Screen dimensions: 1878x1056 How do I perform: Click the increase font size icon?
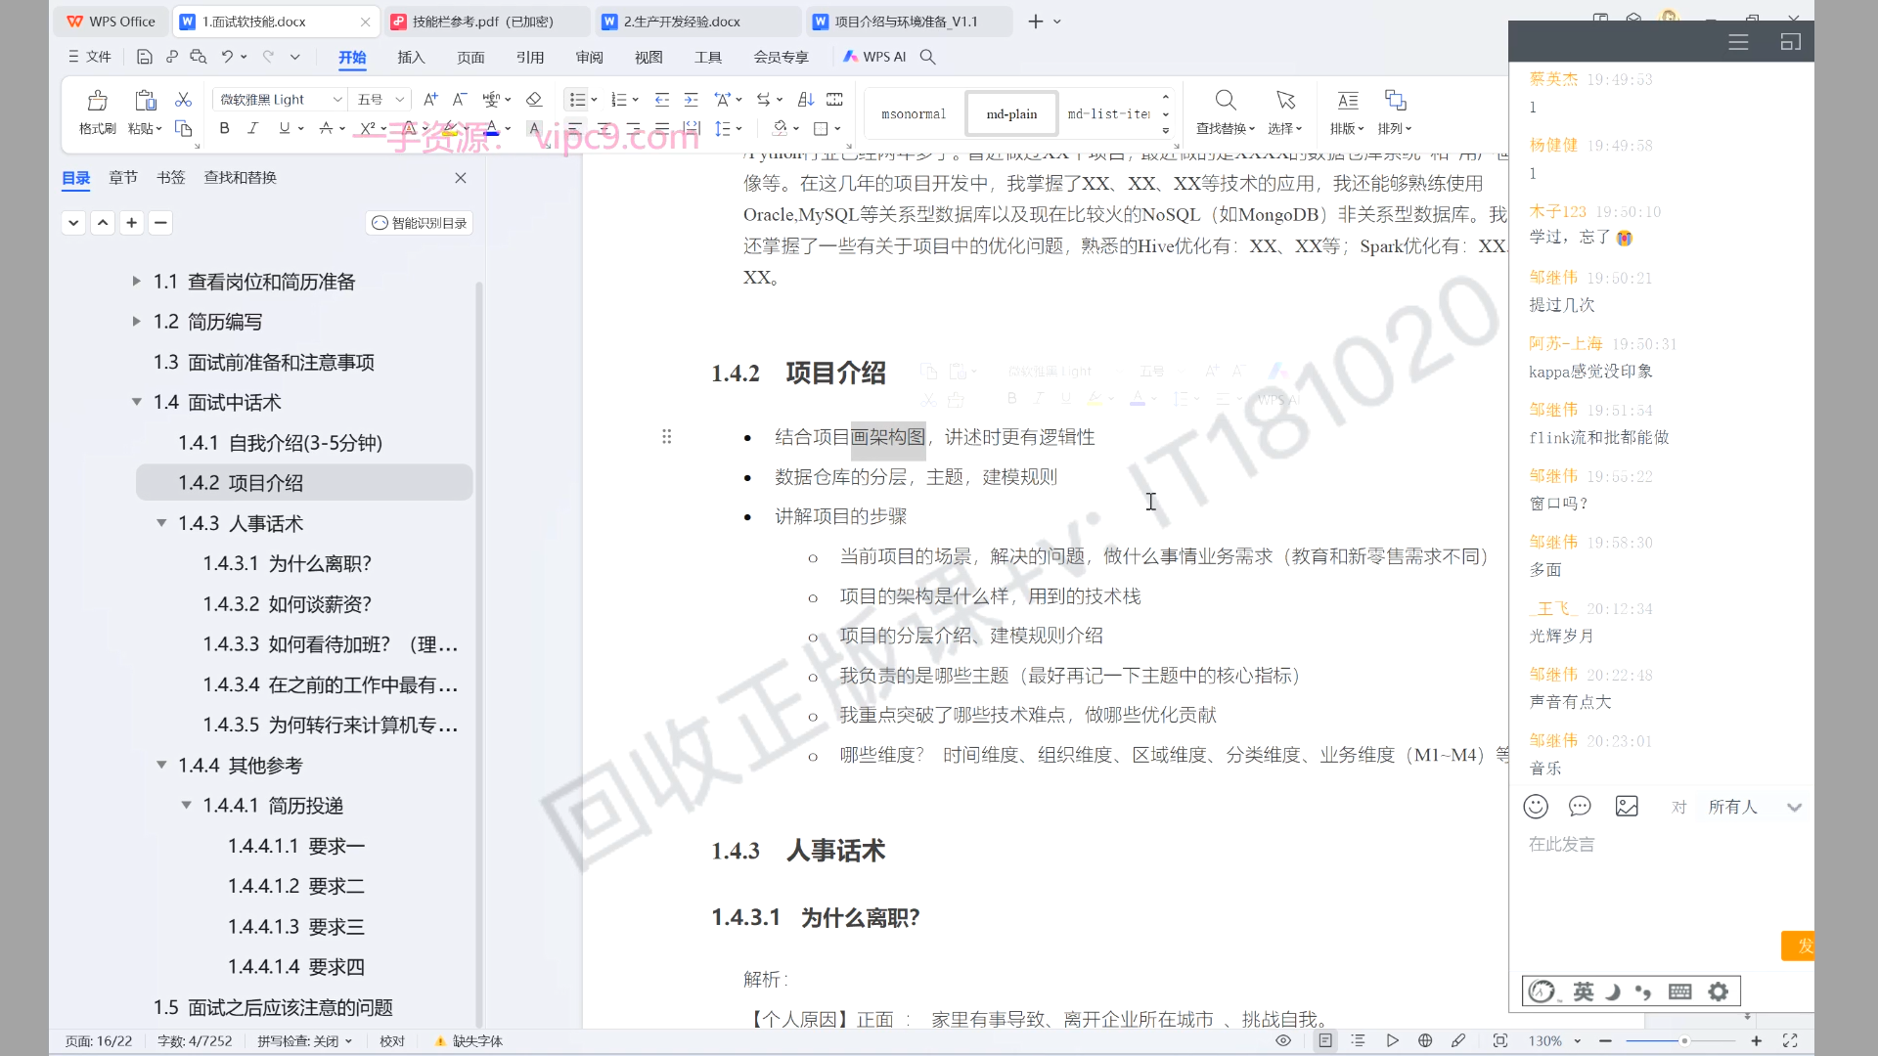pos(430,100)
